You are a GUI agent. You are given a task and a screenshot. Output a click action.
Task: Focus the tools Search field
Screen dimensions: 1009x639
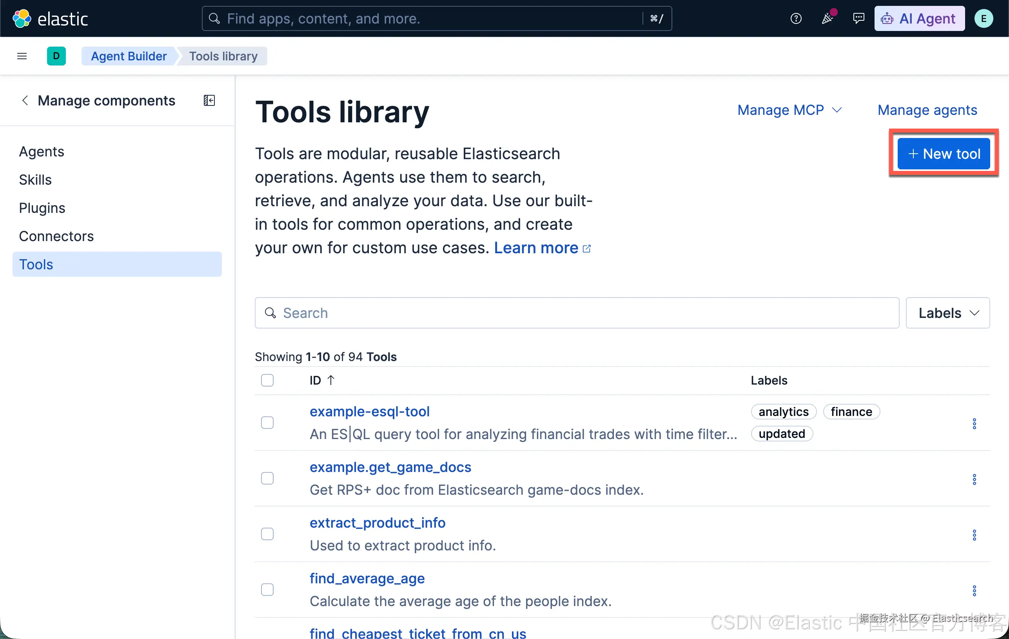[x=577, y=313]
